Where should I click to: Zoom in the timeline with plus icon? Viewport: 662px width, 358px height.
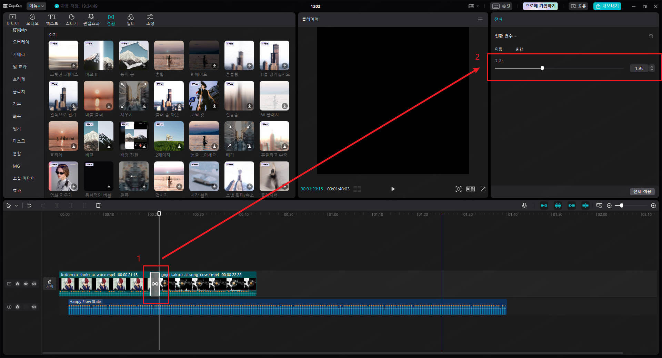tap(653, 206)
